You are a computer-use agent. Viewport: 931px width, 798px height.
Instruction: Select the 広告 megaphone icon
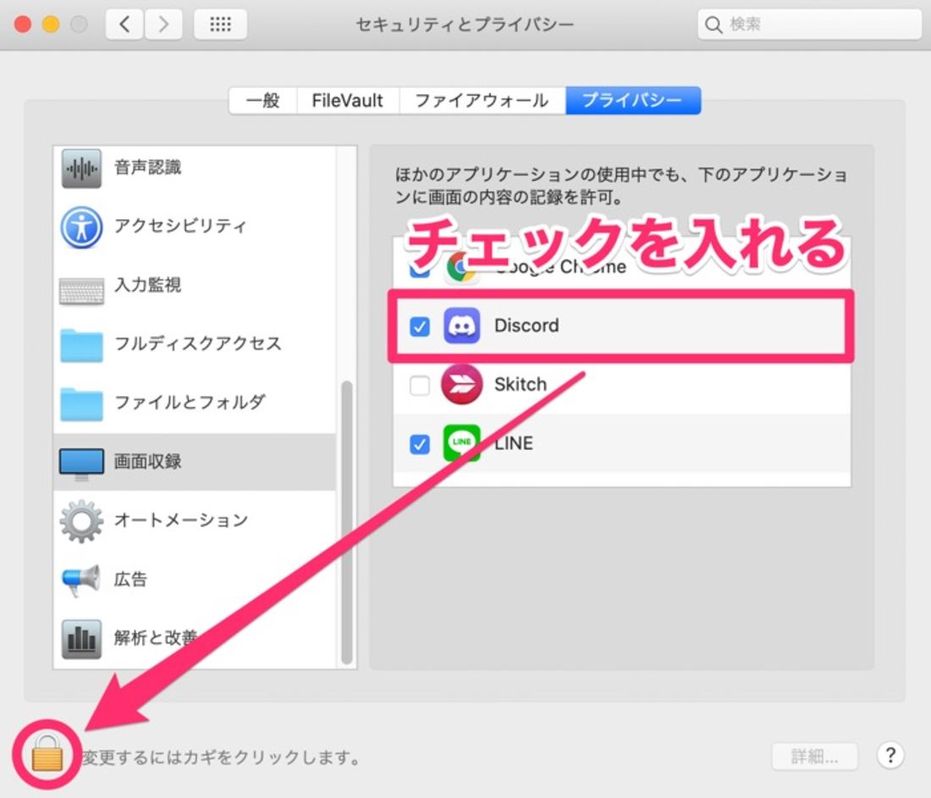tap(81, 581)
